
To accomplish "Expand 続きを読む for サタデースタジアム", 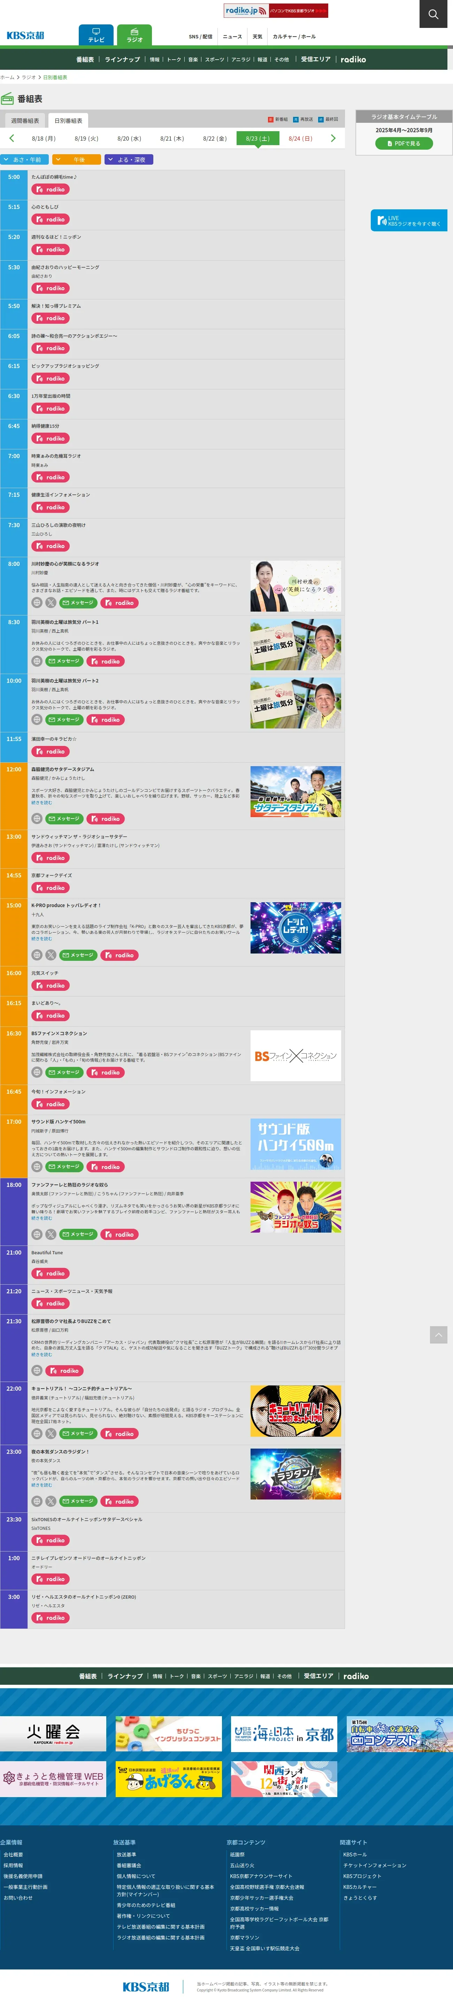I will coord(41,802).
